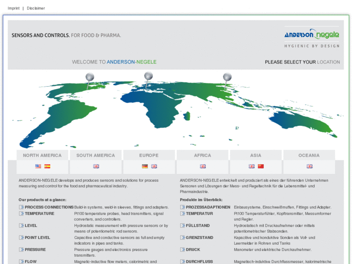Select the OCEANIA tab

click(x=309, y=155)
